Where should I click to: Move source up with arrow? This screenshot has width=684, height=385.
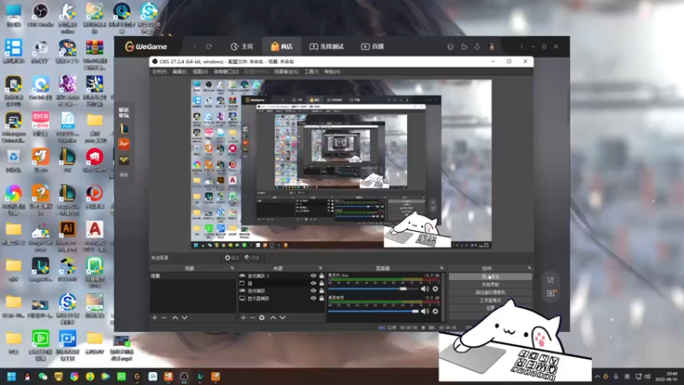pyautogui.click(x=273, y=317)
